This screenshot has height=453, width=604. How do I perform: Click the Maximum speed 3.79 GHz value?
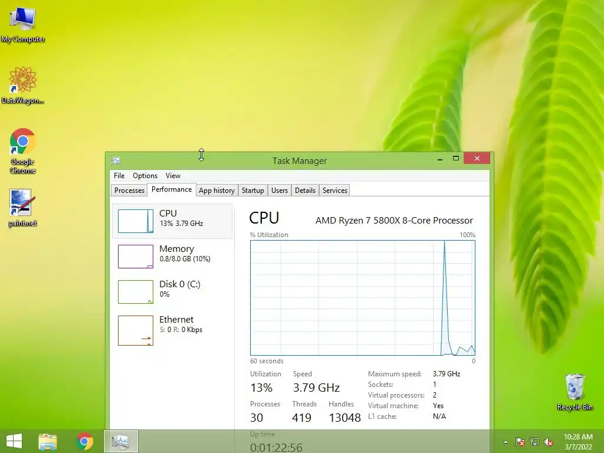point(447,373)
